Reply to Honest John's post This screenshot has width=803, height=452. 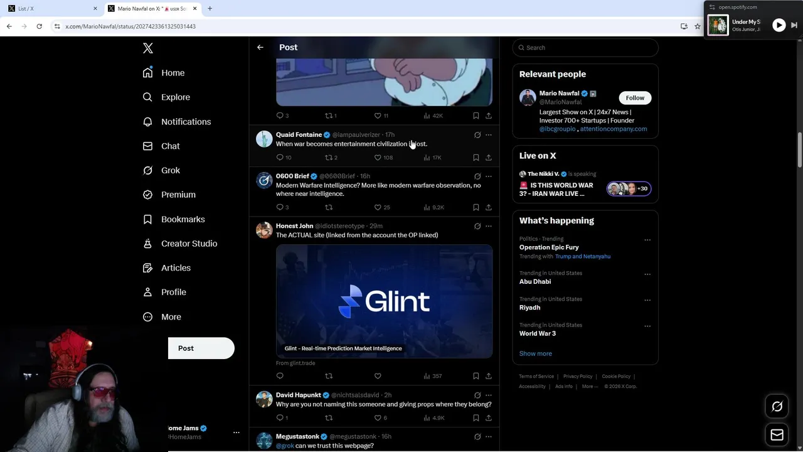[x=280, y=376]
